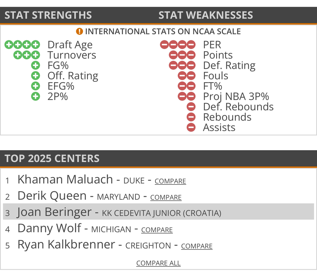Click the Proj NBA 3P% weakness label
This screenshot has height=277, width=317.
(236, 97)
